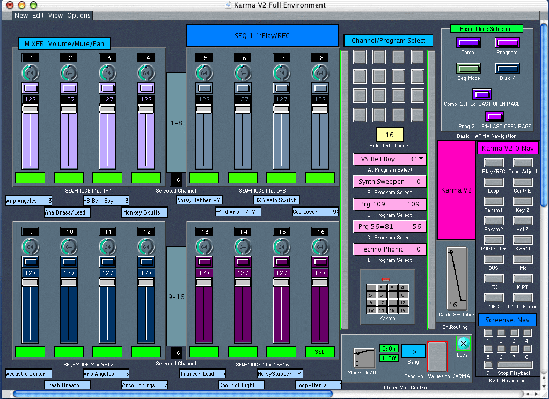Open the Edit menu

[x=38, y=16]
